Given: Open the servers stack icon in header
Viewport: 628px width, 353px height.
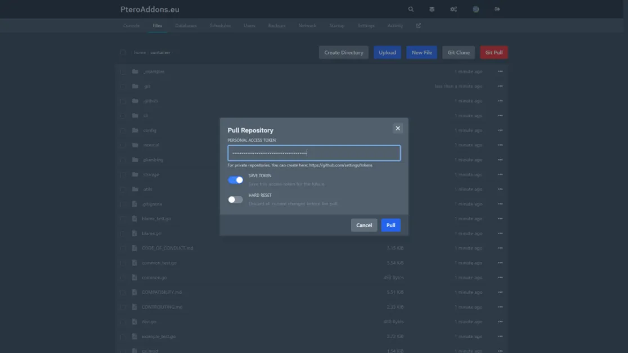Looking at the screenshot, I should 432,10.
